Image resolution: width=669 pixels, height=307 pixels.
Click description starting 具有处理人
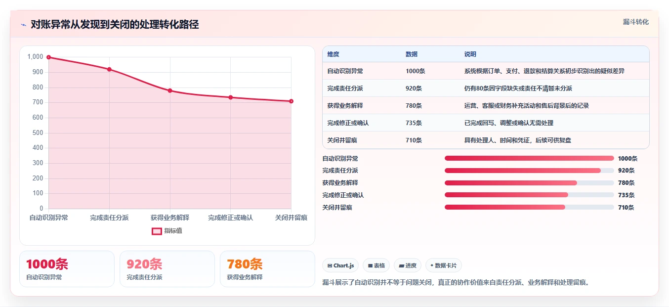(518, 140)
